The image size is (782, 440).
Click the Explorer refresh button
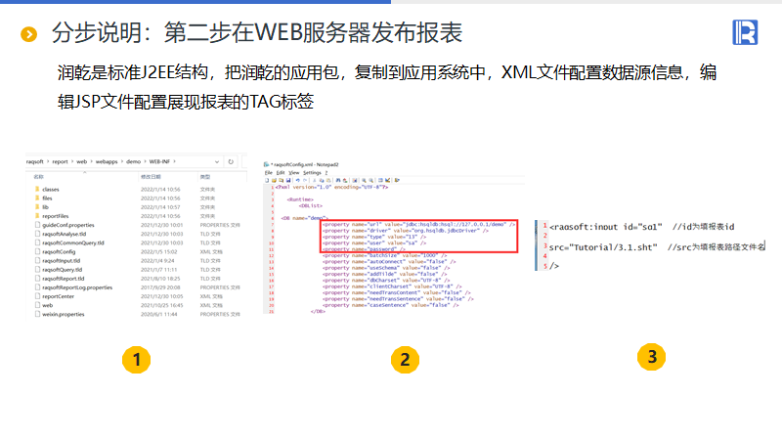[x=231, y=161]
